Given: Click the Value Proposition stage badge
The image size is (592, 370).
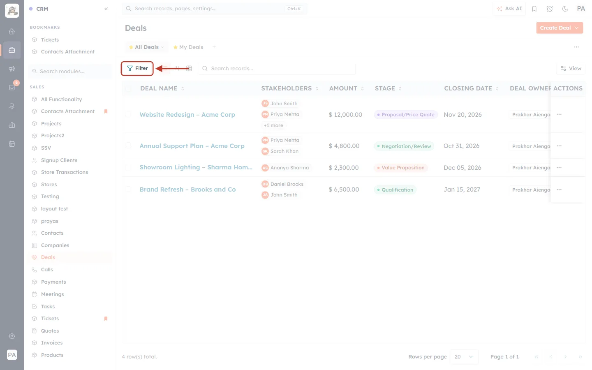Looking at the screenshot, I should click(x=401, y=168).
